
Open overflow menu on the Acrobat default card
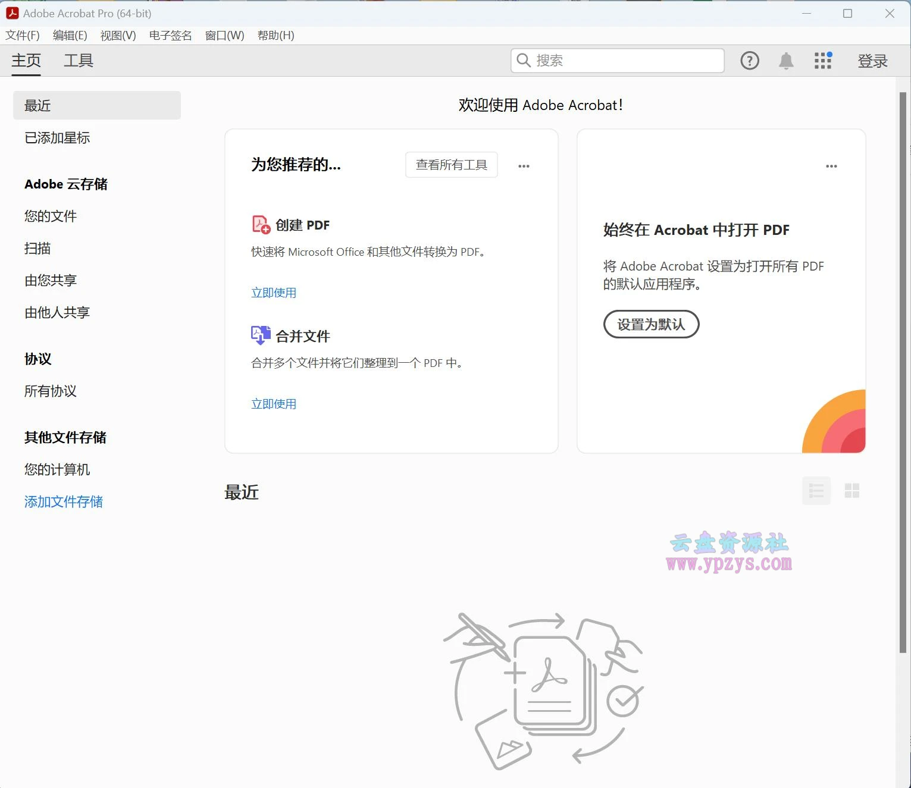click(x=831, y=165)
